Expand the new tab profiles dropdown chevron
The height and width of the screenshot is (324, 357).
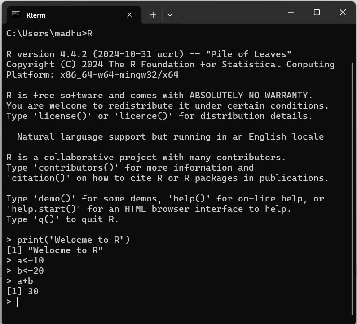coord(170,15)
